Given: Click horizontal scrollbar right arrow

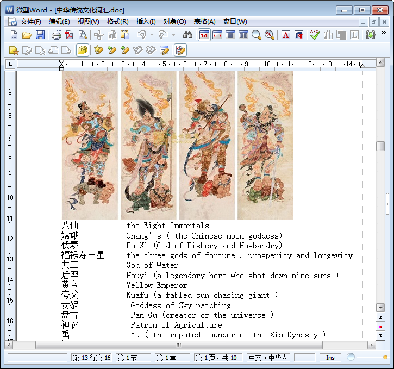Looking at the screenshot, I should [371, 345].
